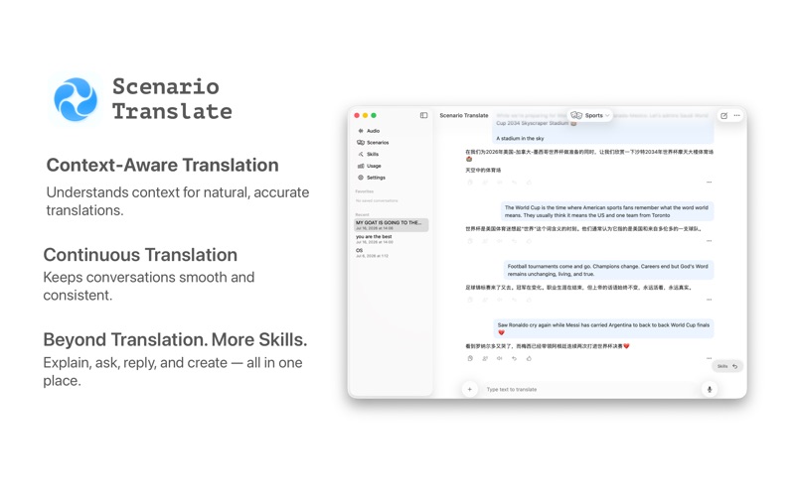Screen dimensions: 795x496
Task: Copy the stadium in the sky translation
Action: coord(470,183)
